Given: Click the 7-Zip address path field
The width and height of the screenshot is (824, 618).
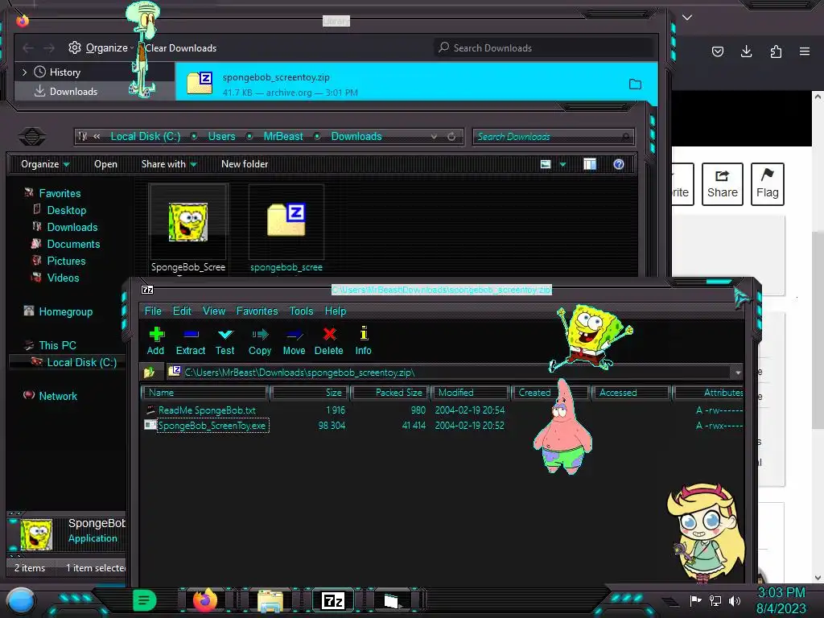Looking at the screenshot, I should (x=449, y=373).
